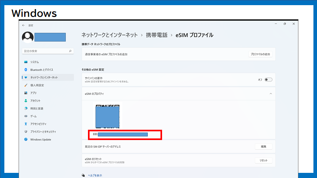Click ネットワークとインターネット in the breadcrumb
The width and height of the screenshot is (317, 178).
tap(109, 35)
